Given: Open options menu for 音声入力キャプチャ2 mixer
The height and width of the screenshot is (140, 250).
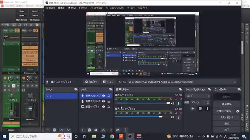Looking at the screenshot, I should 178,117.
